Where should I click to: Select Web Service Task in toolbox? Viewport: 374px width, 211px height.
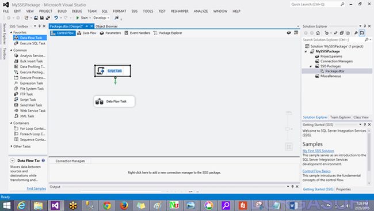point(33,111)
